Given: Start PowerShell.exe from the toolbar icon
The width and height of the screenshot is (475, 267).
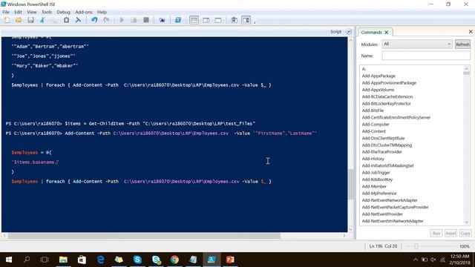Looking at the screenshot, I should click(x=178, y=20).
